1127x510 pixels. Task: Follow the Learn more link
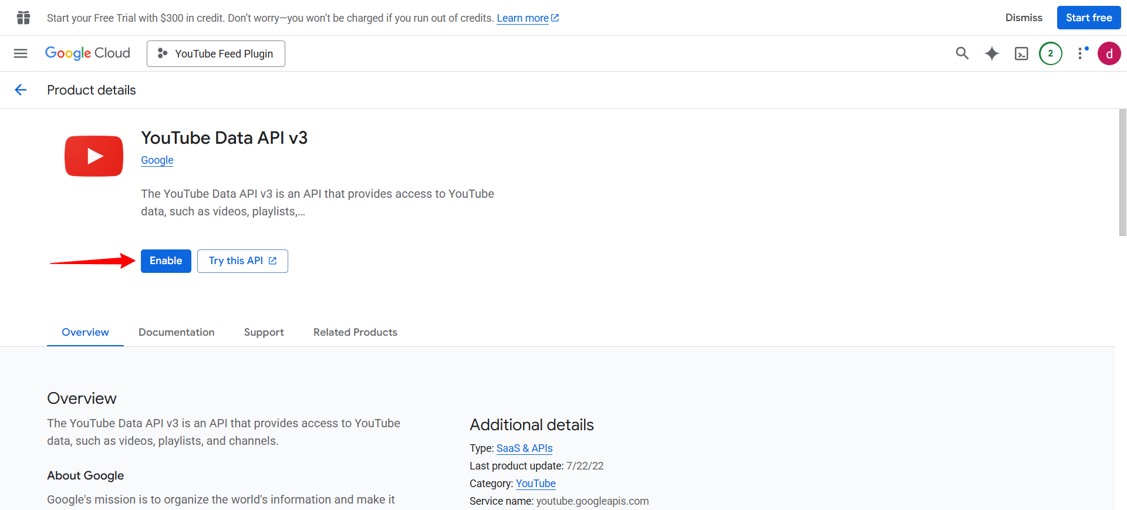(522, 18)
